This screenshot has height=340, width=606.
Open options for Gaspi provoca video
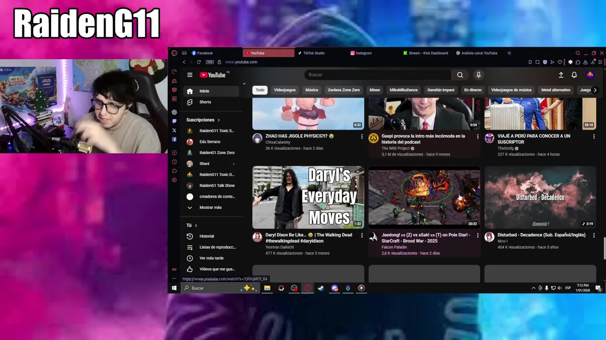[x=478, y=136]
